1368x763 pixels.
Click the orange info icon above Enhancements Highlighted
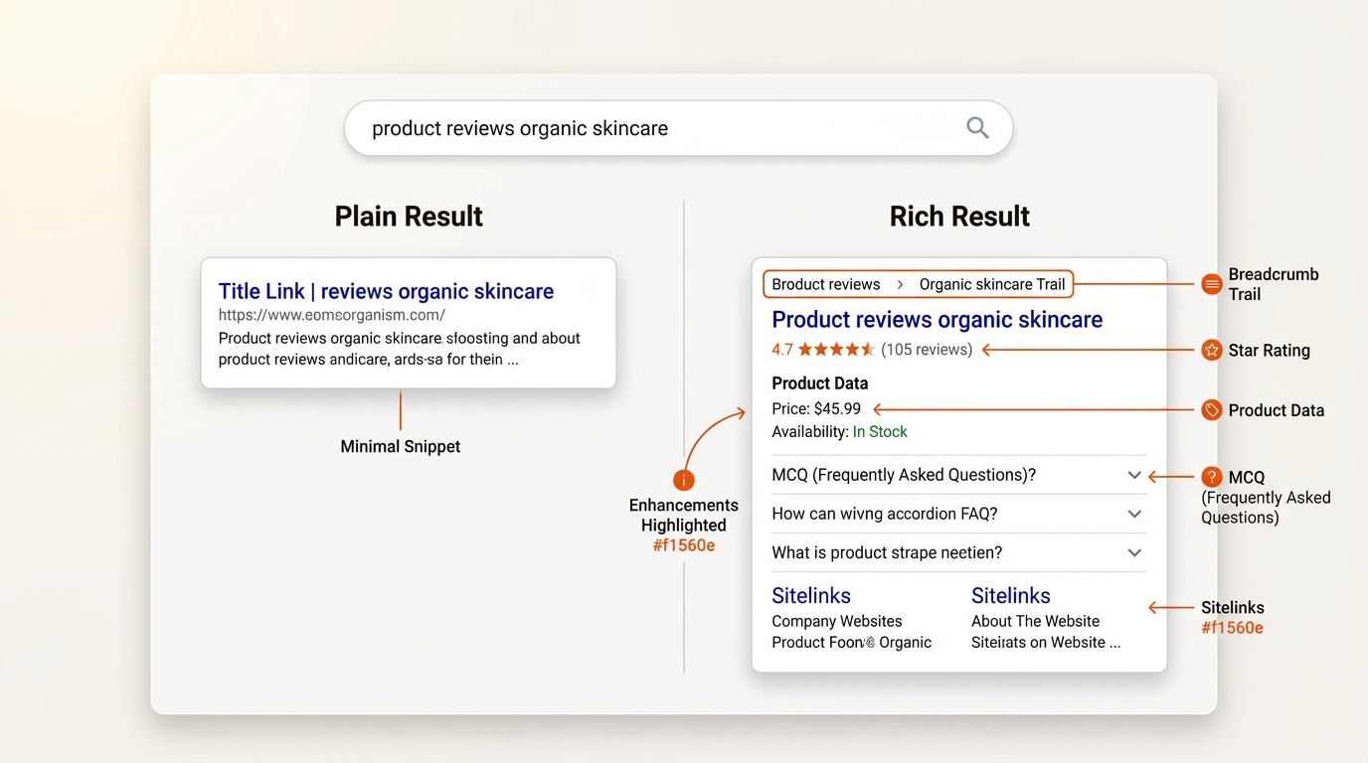684,481
